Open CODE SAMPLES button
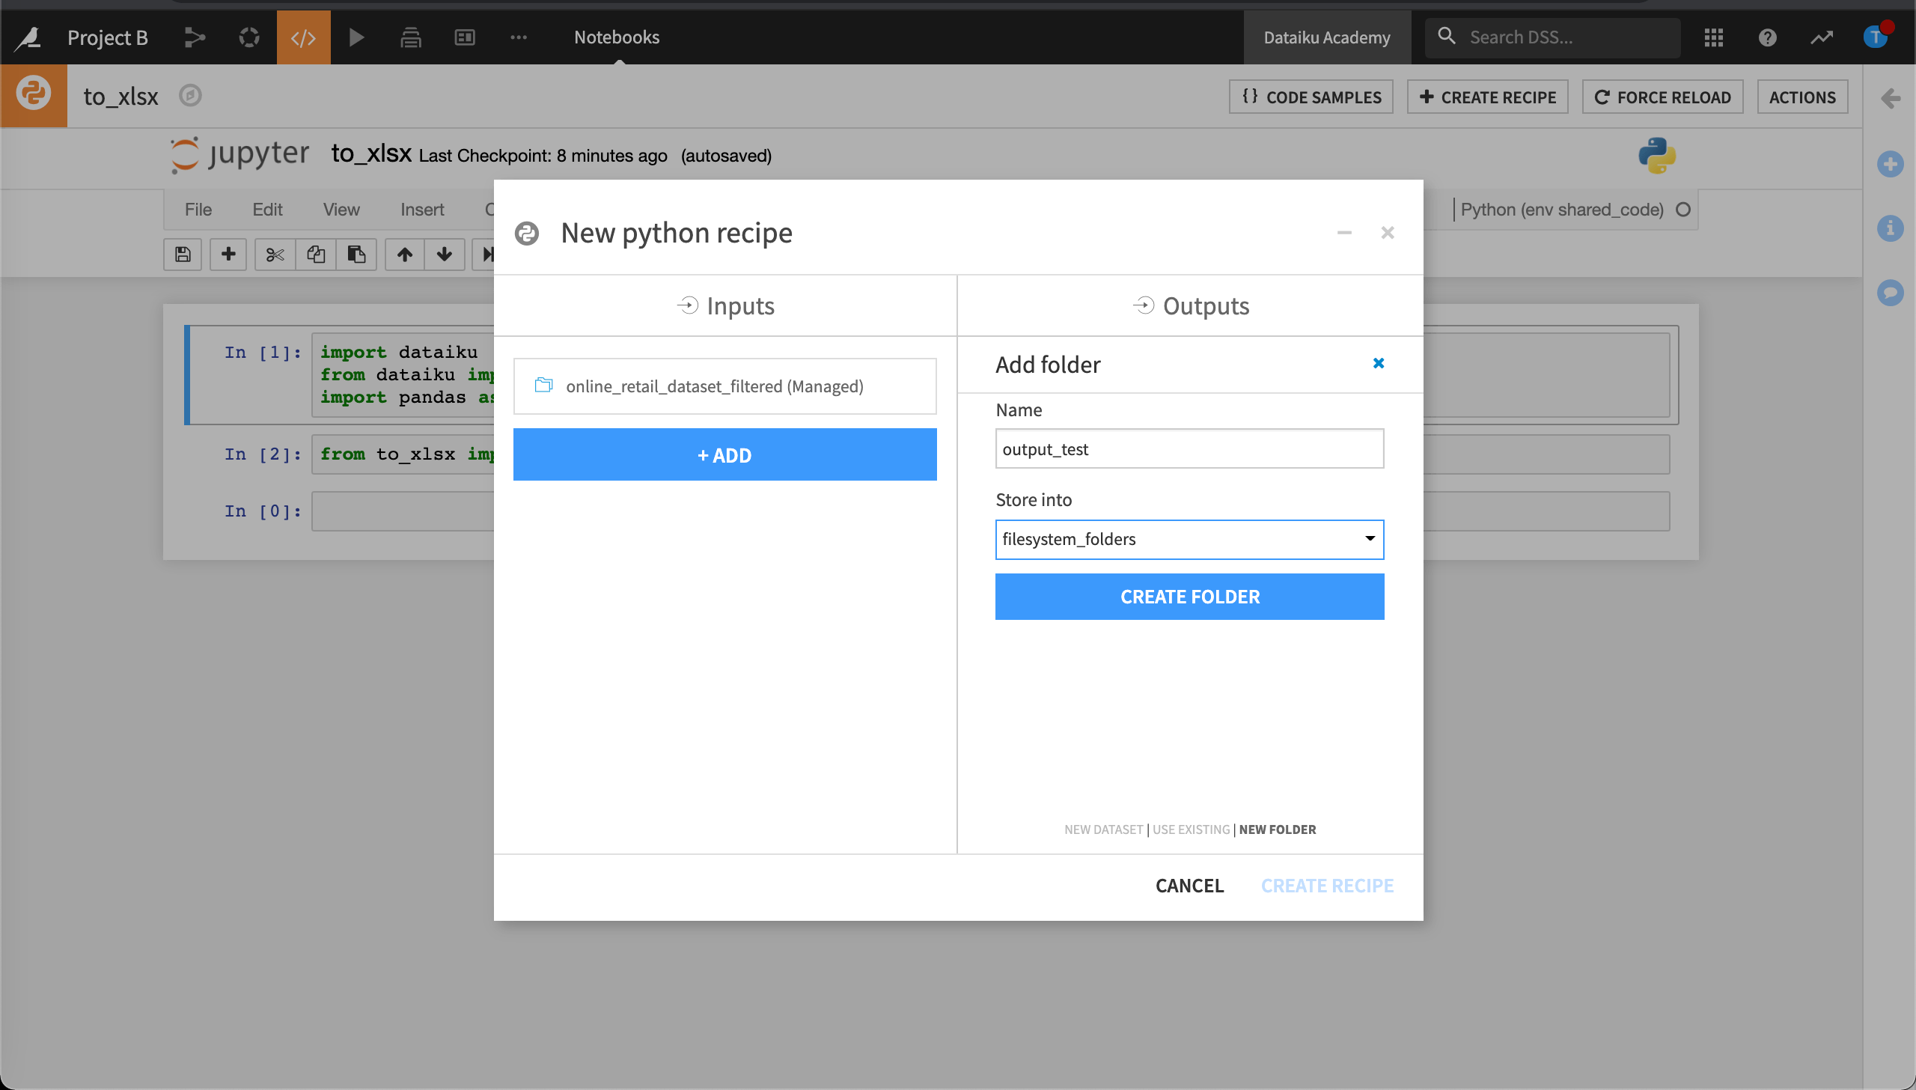The width and height of the screenshot is (1916, 1090). coord(1311,97)
